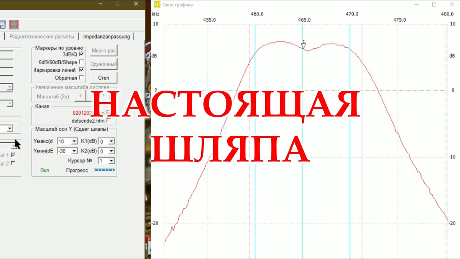Click the Масштаб (2x) button
This screenshot has height=259, width=460.
(x=53, y=96)
